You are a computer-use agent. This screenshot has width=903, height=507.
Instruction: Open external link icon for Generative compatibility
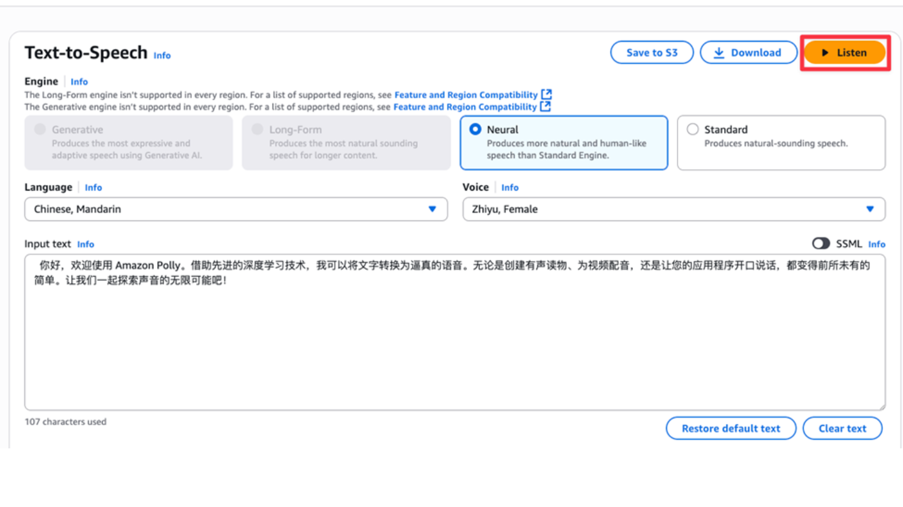[546, 107]
